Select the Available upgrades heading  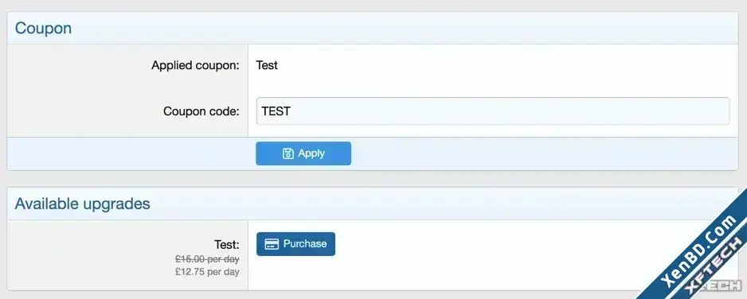click(x=82, y=204)
